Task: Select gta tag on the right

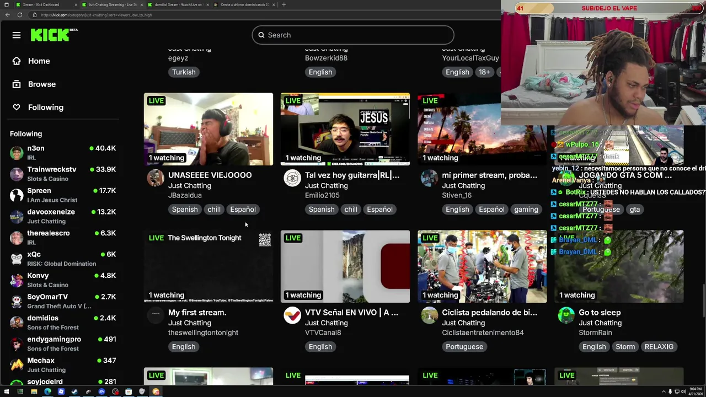Action: (635, 210)
